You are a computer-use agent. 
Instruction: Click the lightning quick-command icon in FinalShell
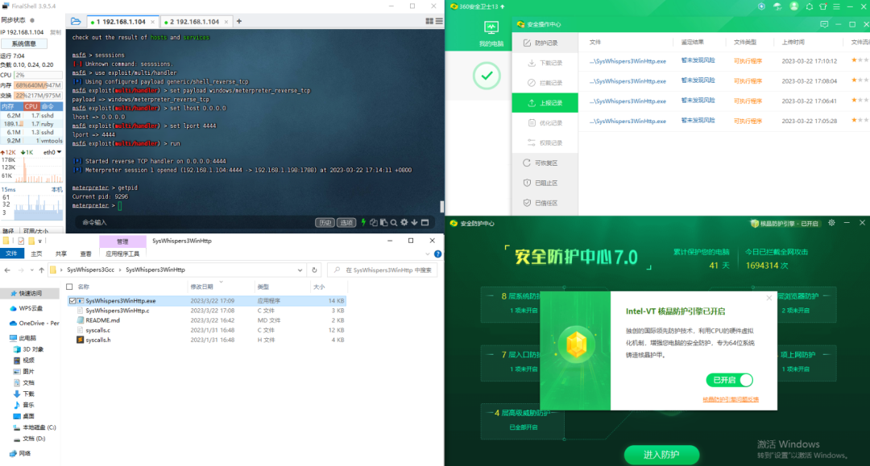click(363, 222)
